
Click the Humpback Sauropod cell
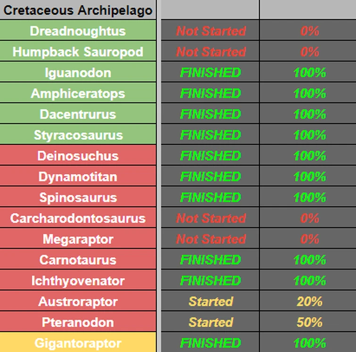[x=78, y=51]
